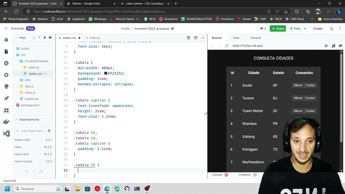This screenshot has width=345, height=194.
Task: Expand the utils folder
Action: (27, 80)
